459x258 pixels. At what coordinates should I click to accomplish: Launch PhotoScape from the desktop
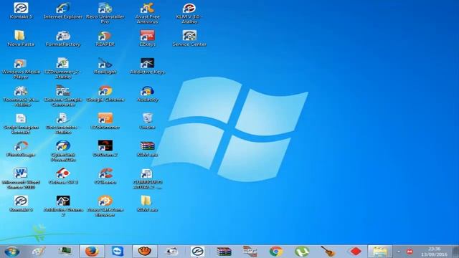(x=21, y=148)
